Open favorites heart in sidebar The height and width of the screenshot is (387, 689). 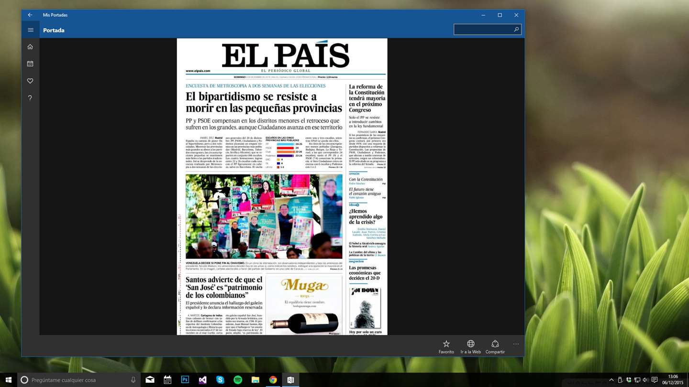[30, 81]
